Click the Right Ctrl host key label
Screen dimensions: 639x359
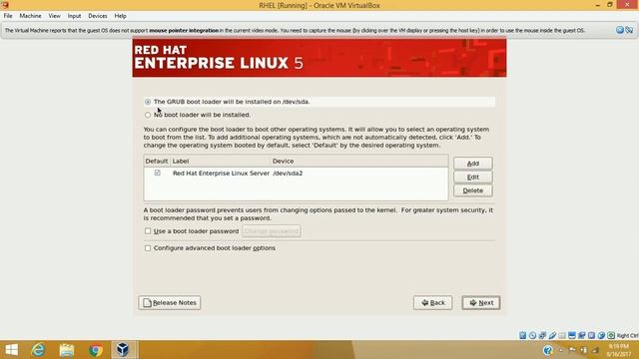(627, 335)
